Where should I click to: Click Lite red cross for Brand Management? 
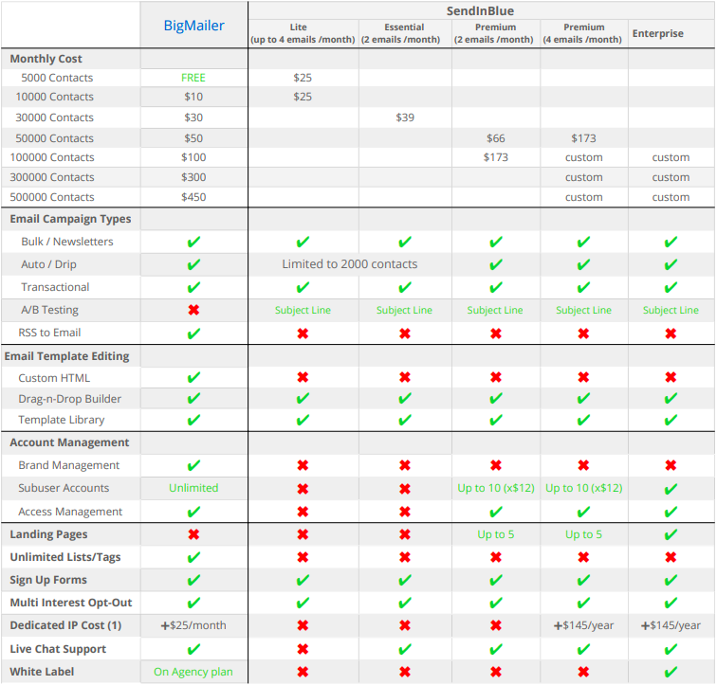coord(303,465)
